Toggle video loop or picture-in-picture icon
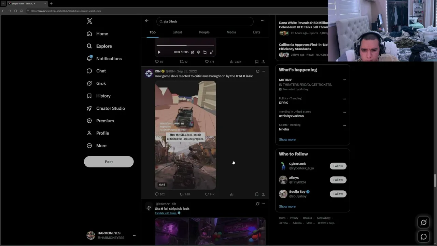This screenshot has height=246, width=437. point(205,52)
